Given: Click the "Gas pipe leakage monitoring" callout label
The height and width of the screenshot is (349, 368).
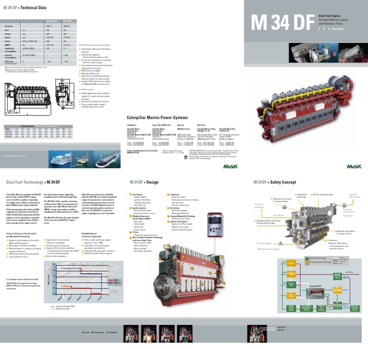Looking at the screenshot, I should [x=268, y=221].
